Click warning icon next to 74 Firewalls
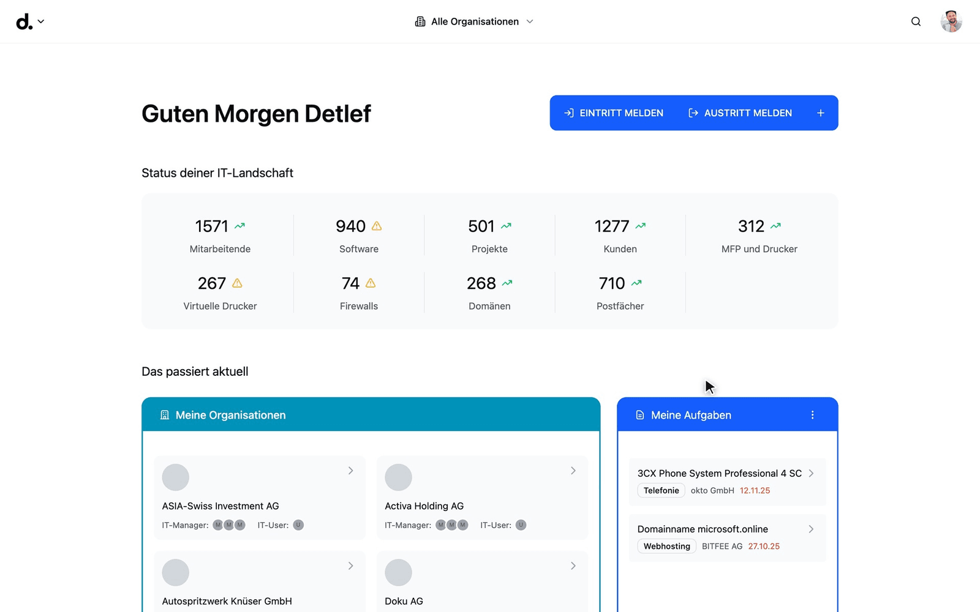The height and width of the screenshot is (612, 980). click(x=371, y=283)
